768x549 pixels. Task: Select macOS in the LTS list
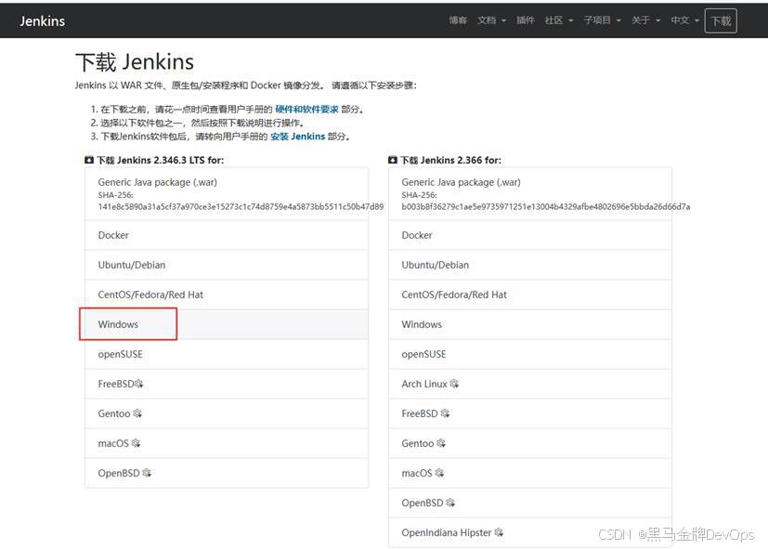point(227,444)
